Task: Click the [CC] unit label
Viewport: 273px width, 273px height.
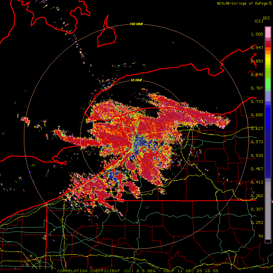Action: pyautogui.click(x=259, y=21)
